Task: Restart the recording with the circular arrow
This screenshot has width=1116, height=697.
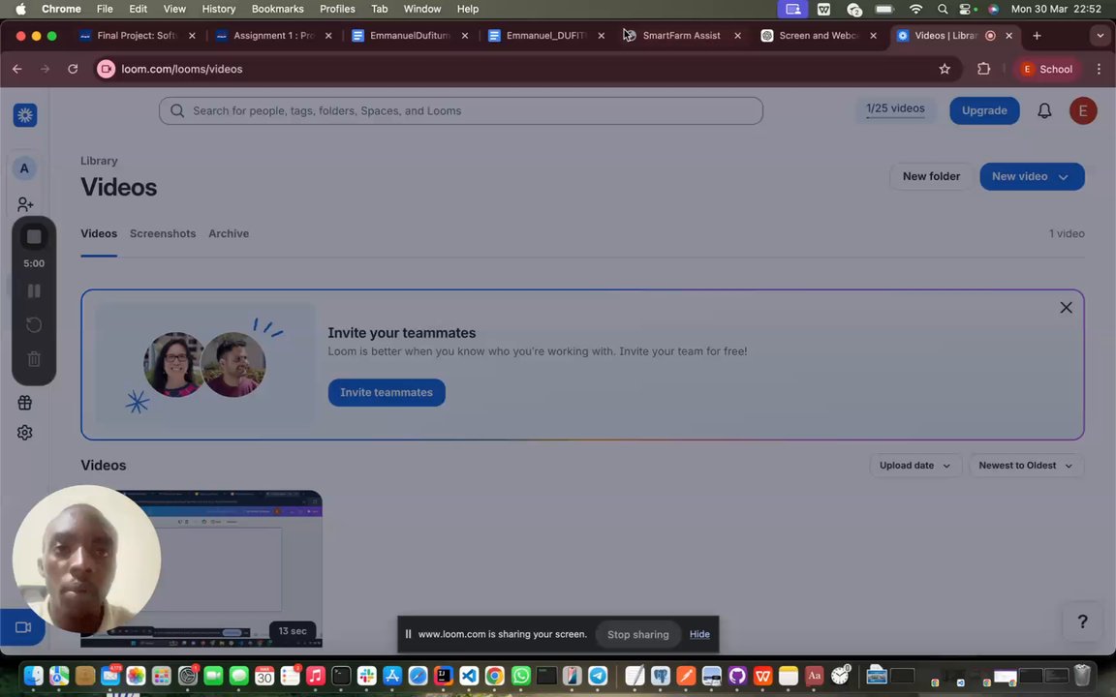Action: [34, 325]
